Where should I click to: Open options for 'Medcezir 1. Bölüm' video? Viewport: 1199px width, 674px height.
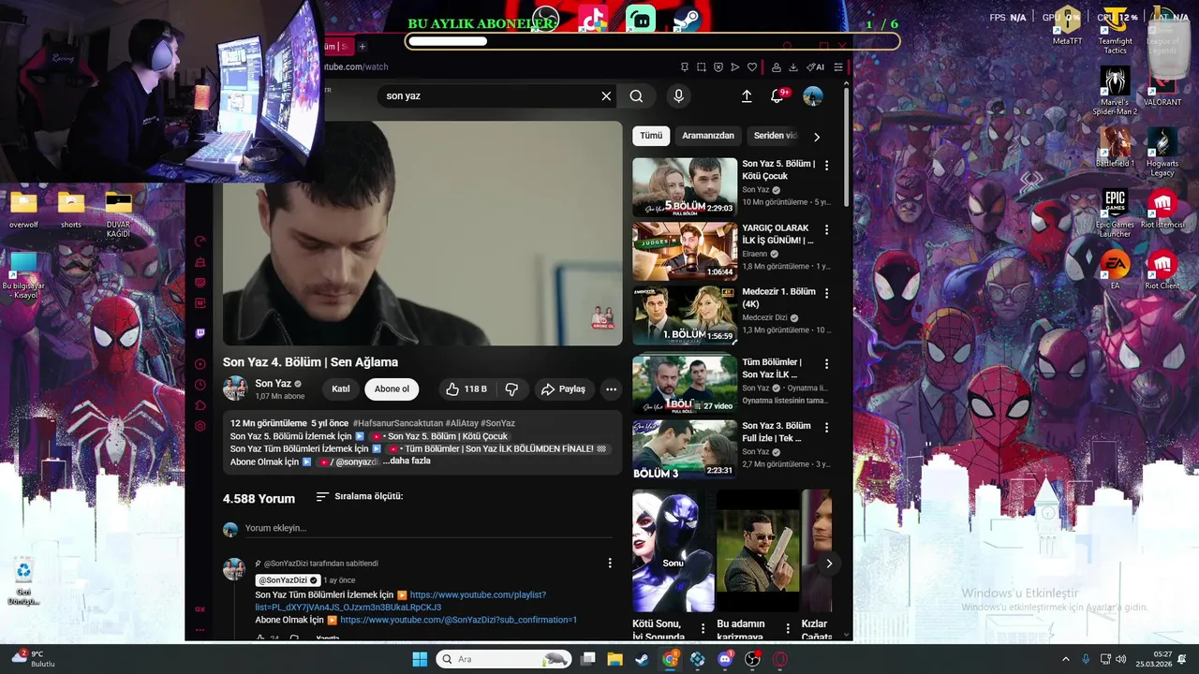pyautogui.click(x=826, y=293)
